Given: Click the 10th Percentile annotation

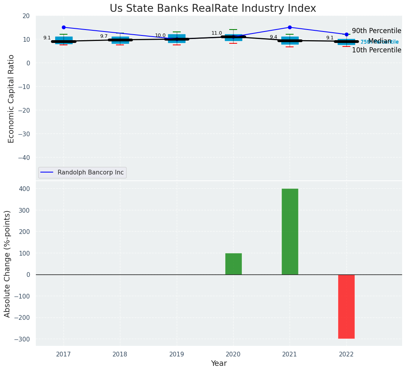Looking at the screenshot, I should [x=376, y=50].
